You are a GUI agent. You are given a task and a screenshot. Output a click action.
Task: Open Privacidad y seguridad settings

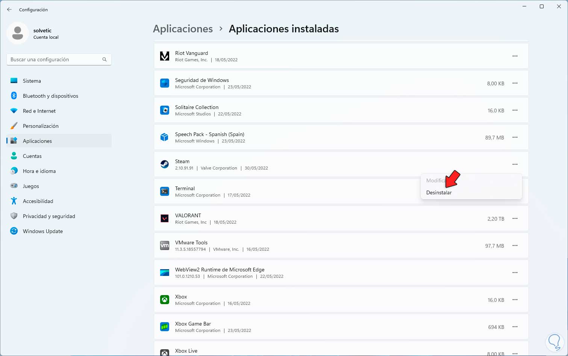(59, 216)
